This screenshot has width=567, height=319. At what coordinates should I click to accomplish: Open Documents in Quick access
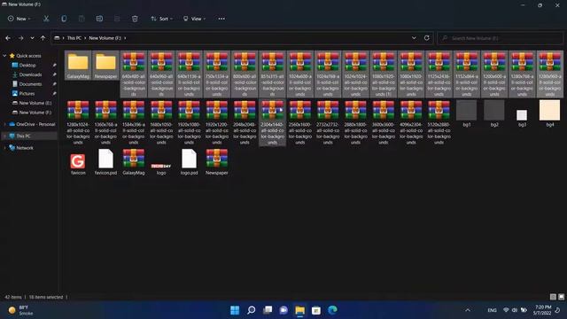(30, 84)
